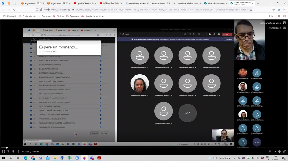Click Descargar to download the recording
This screenshot has height=161, width=288.
click(44, 16)
